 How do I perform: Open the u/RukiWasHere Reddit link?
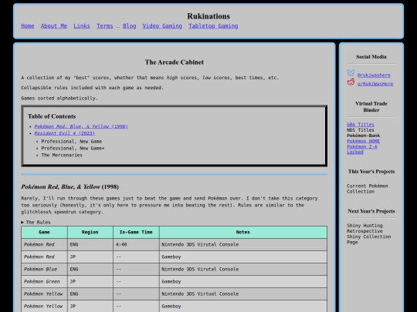(375, 84)
